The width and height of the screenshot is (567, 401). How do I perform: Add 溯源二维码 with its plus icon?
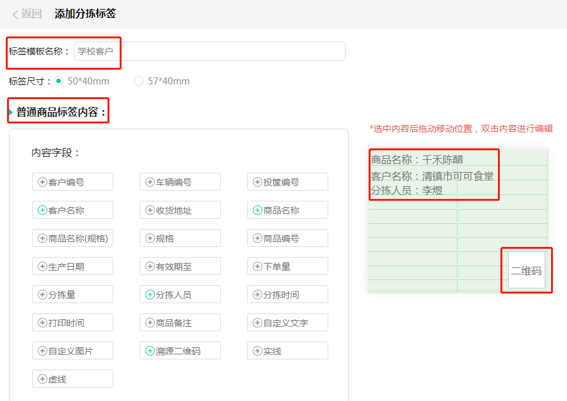coord(149,350)
